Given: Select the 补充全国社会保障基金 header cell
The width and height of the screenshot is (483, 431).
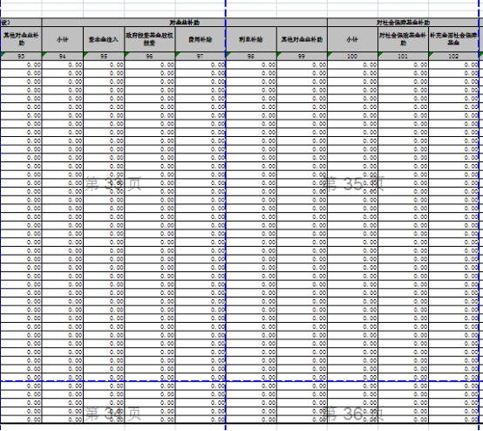Looking at the screenshot, I should (453, 39).
